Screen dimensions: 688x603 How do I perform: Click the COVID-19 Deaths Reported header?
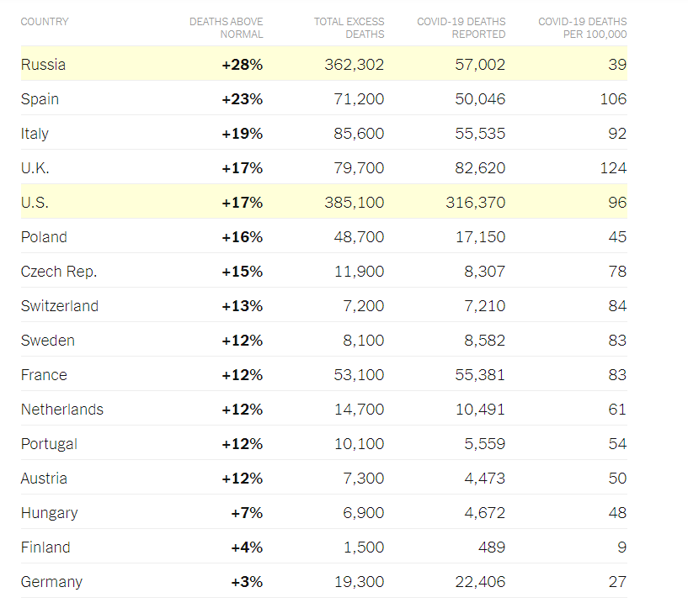[461, 28]
